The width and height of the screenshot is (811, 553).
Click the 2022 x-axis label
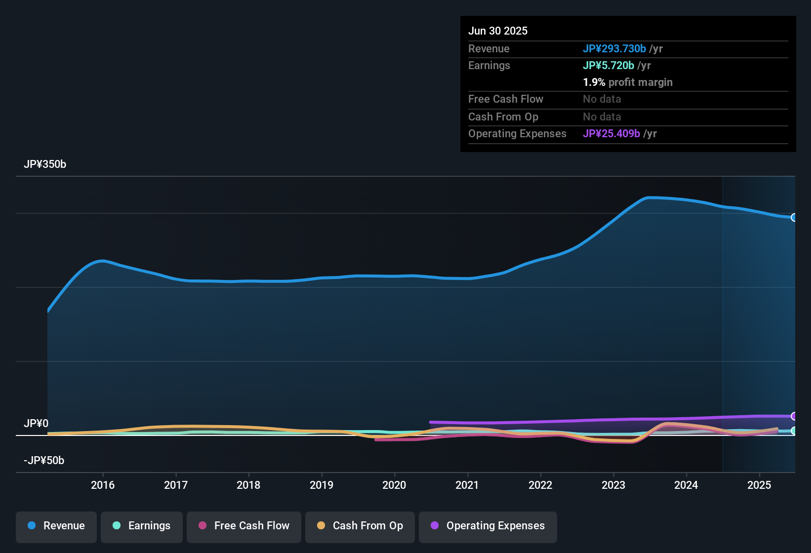pyautogui.click(x=540, y=485)
